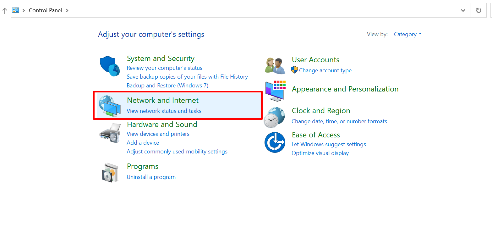Open the Network and Internet heading
492x238 pixels.
[163, 100]
